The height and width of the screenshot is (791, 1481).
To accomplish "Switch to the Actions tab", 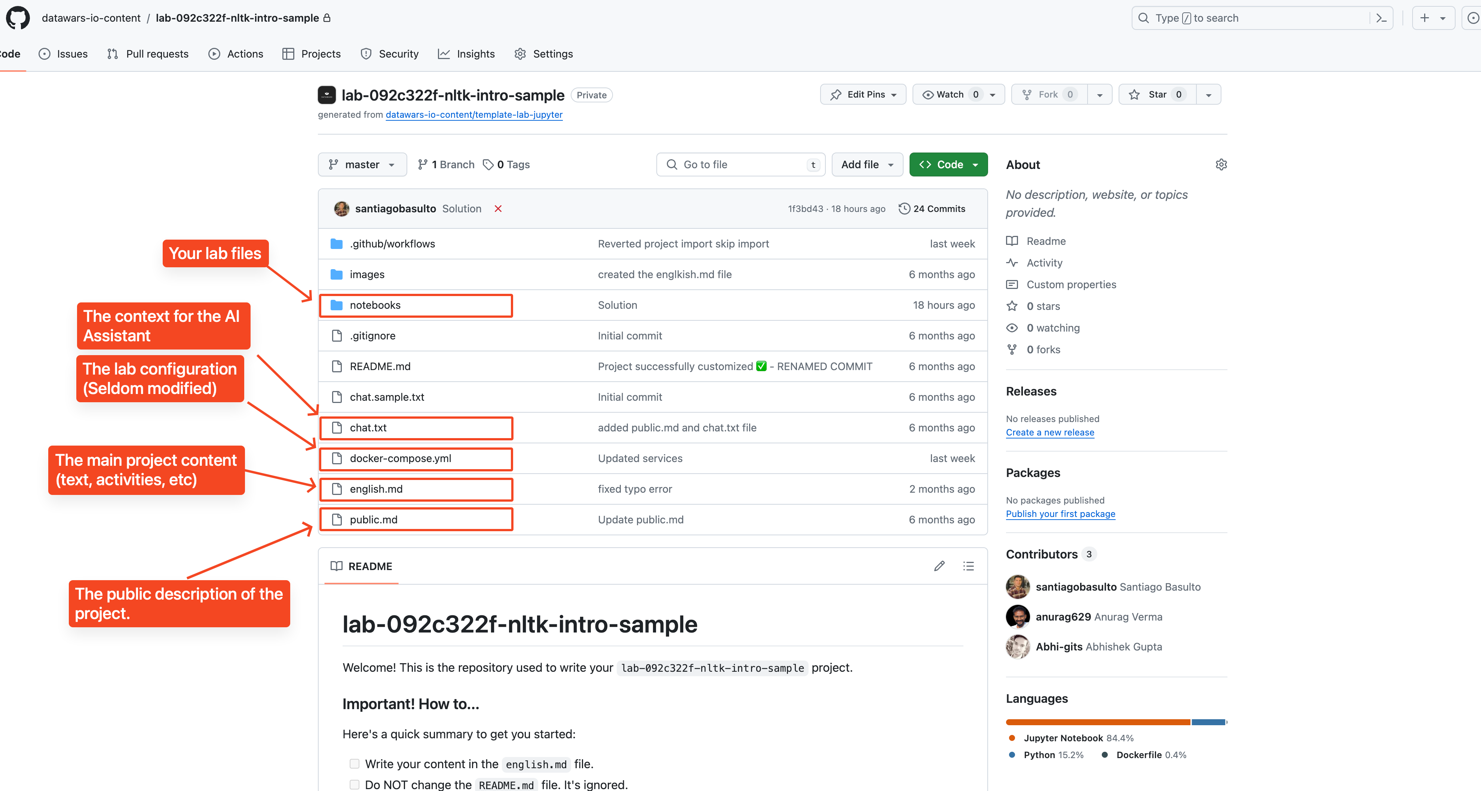I will pos(236,54).
